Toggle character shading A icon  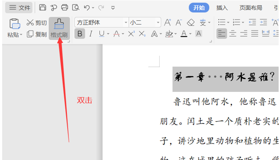click(x=199, y=34)
